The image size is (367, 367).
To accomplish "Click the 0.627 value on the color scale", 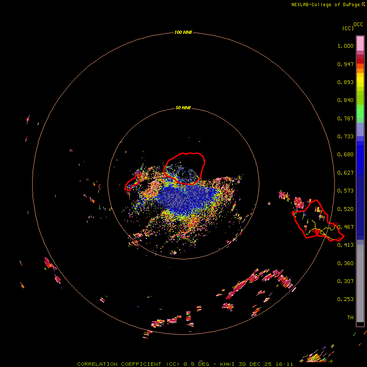I will tap(345, 173).
